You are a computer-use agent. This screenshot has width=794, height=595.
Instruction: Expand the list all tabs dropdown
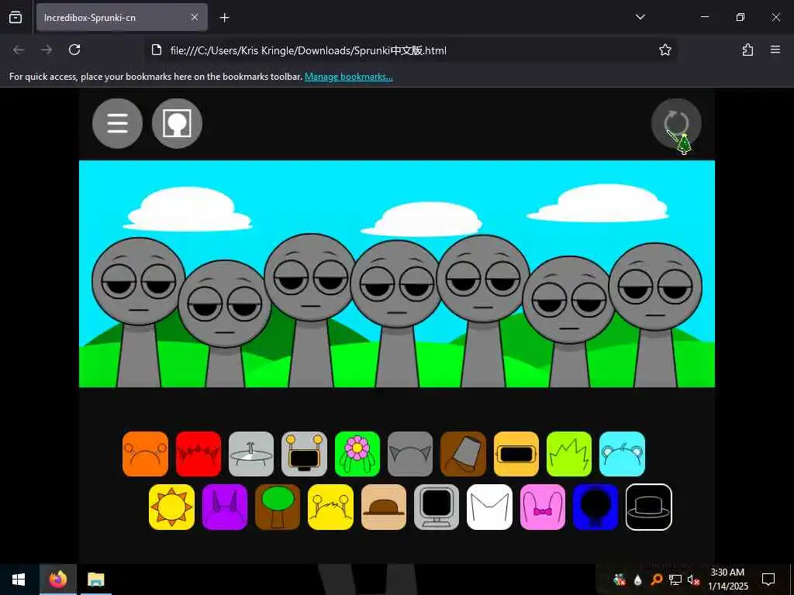coord(640,17)
